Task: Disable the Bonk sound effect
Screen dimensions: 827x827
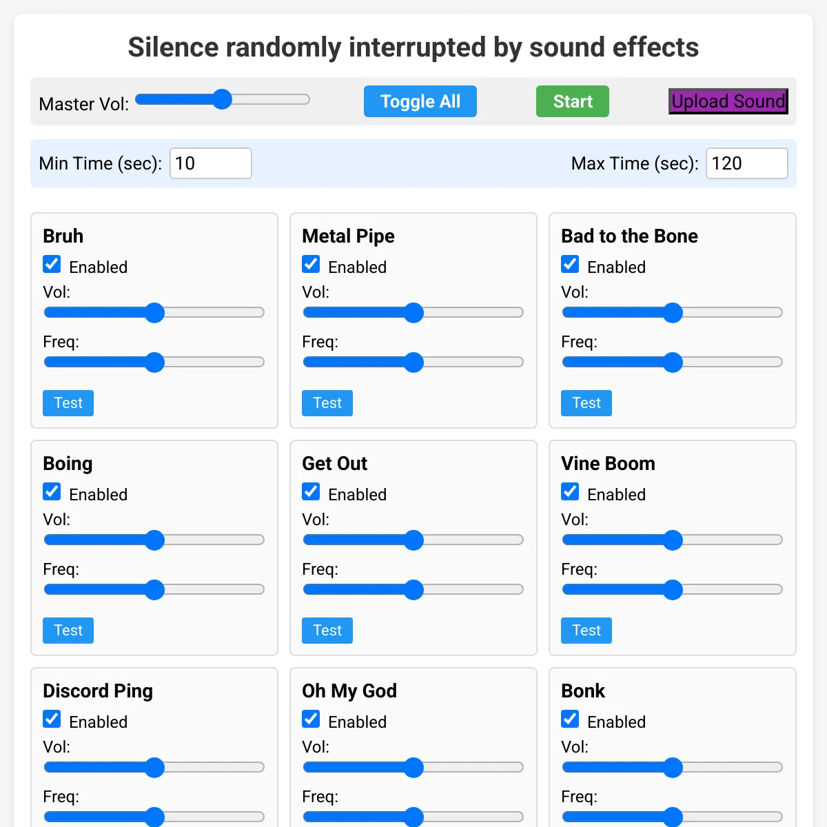Action: [x=570, y=719]
